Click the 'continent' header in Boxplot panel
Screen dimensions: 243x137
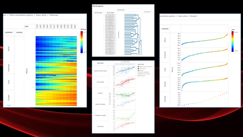(165, 29)
